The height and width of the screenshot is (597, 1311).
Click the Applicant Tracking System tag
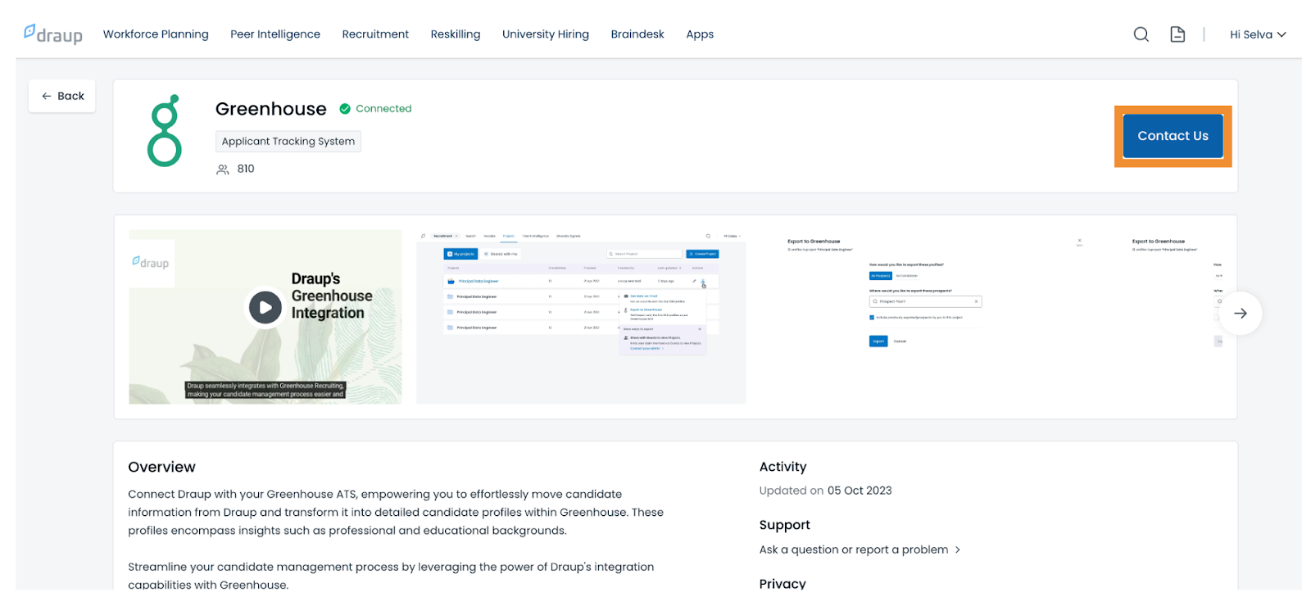(x=288, y=142)
